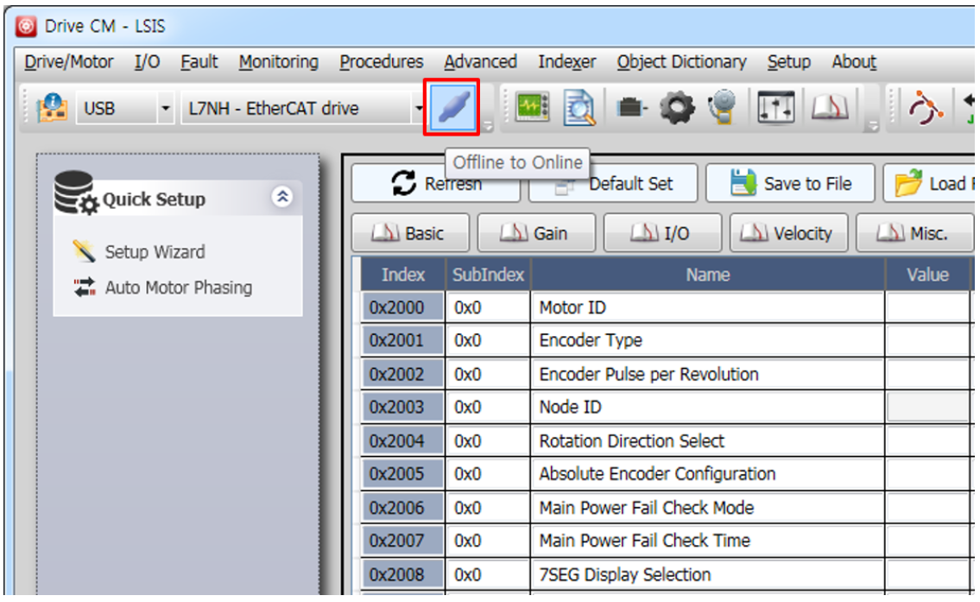Open the tuning sliders toolbar icon
The image size is (980, 602).
click(775, 107)
